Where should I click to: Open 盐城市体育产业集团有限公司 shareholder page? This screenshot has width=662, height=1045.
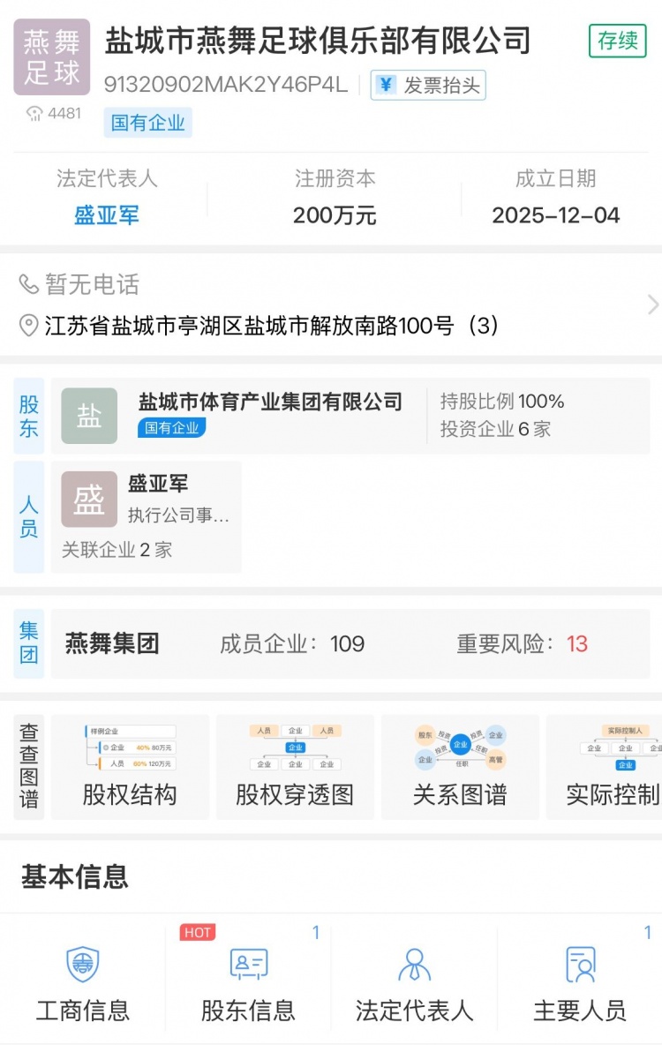pos(270,402)
